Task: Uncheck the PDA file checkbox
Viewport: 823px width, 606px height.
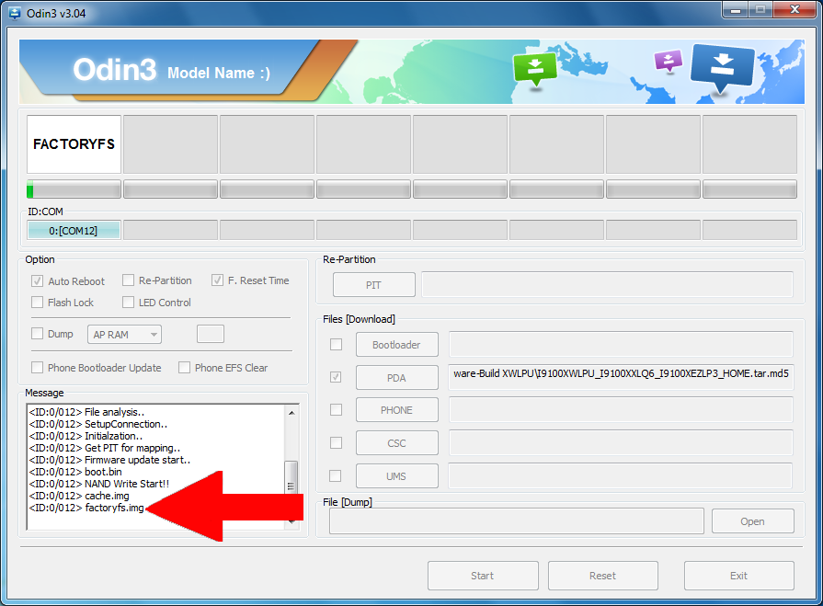Action: point(336,377)
